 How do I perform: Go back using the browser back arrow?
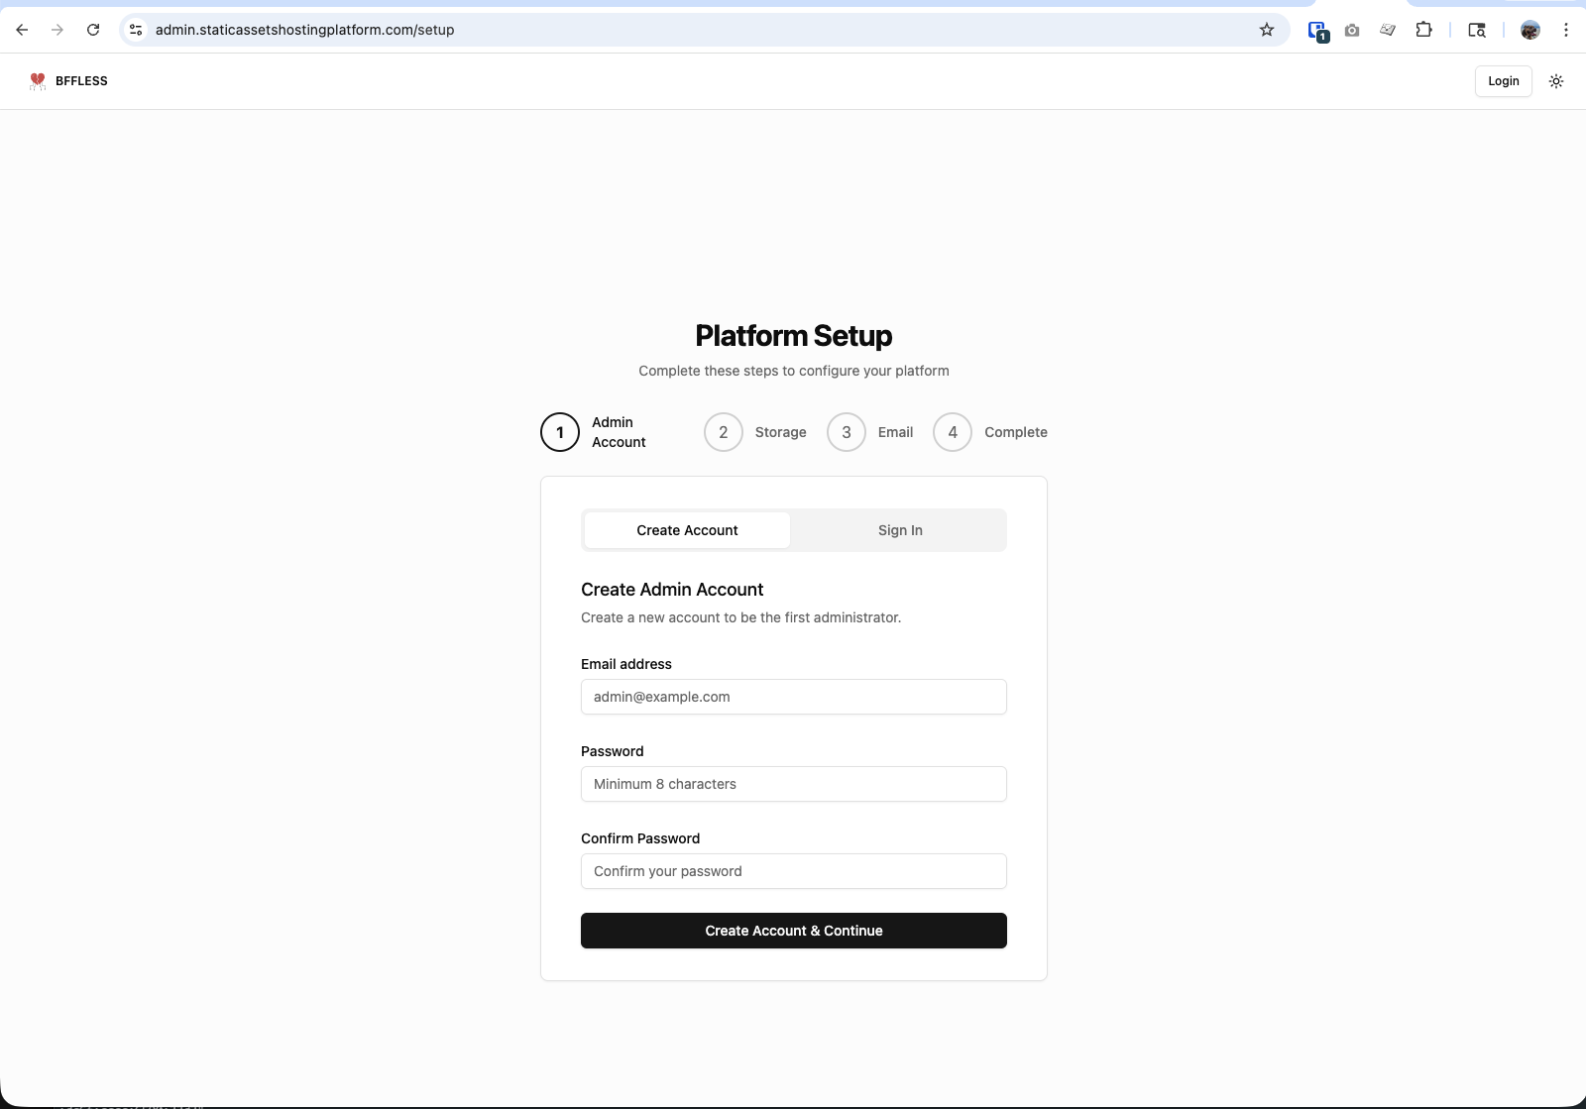tap(22, 30)
